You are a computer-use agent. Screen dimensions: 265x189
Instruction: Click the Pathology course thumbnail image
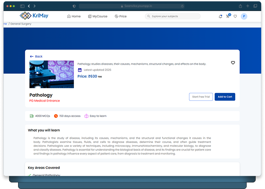[52, 74]
